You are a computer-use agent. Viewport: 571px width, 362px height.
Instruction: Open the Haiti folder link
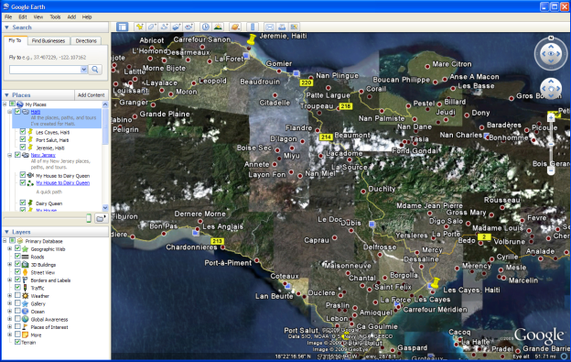(36, 112)
